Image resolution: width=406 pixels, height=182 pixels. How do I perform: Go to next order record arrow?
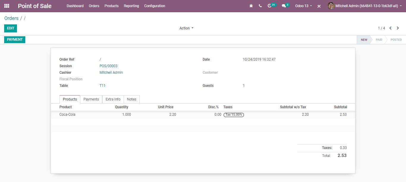398,28
